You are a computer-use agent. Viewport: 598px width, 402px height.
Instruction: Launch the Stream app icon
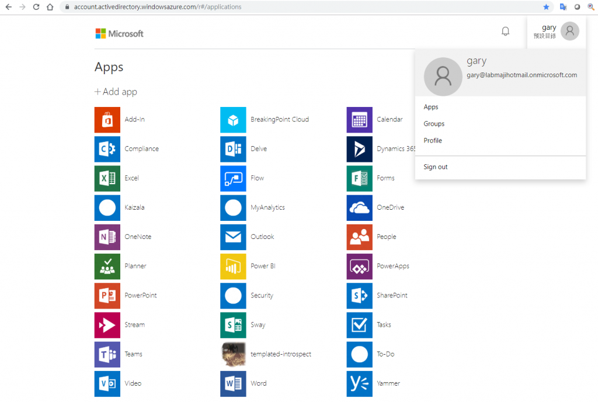tap(107, 325)
